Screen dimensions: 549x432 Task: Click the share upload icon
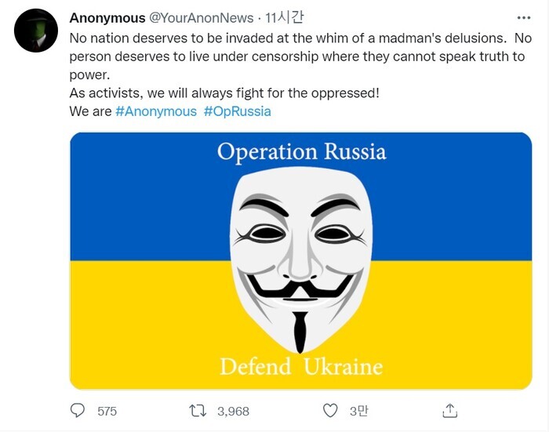pos(449,410)
